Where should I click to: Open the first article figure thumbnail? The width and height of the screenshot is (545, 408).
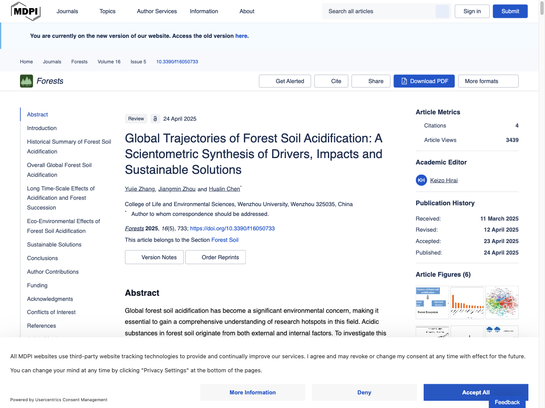(x=432, y=302)
